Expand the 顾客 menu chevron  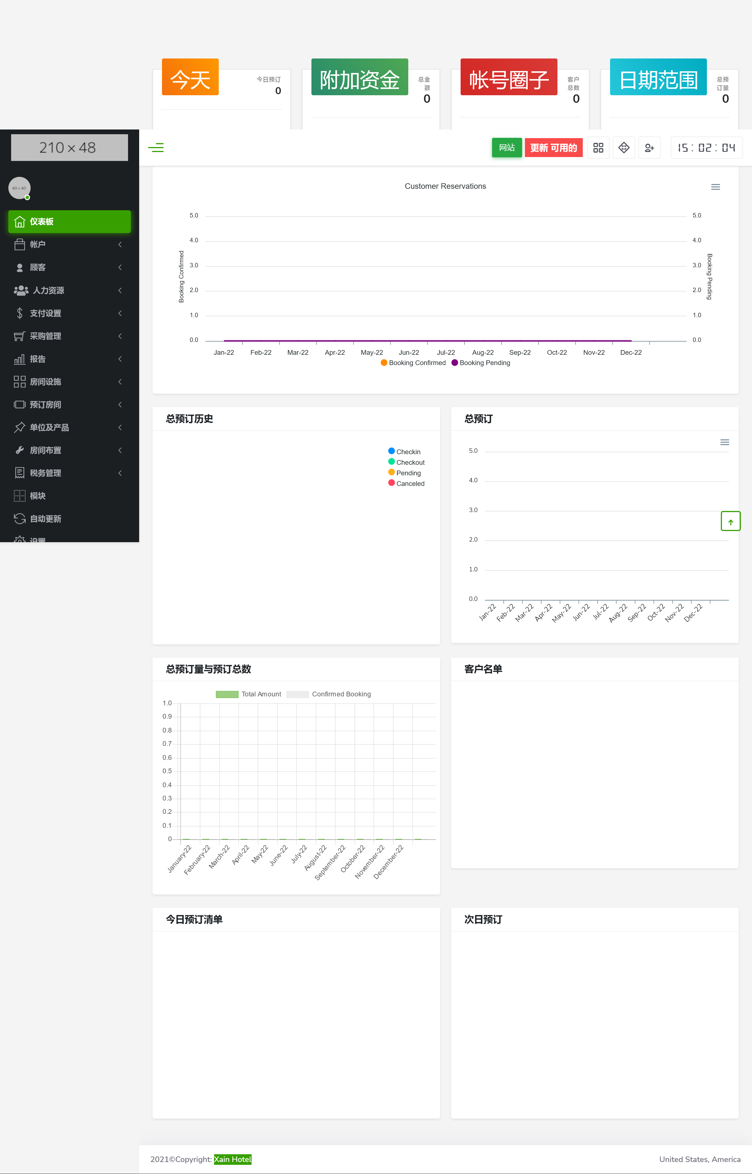click(120, 267)
